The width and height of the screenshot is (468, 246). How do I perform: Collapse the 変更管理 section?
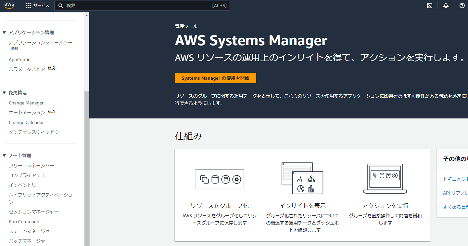click(4, 93)
